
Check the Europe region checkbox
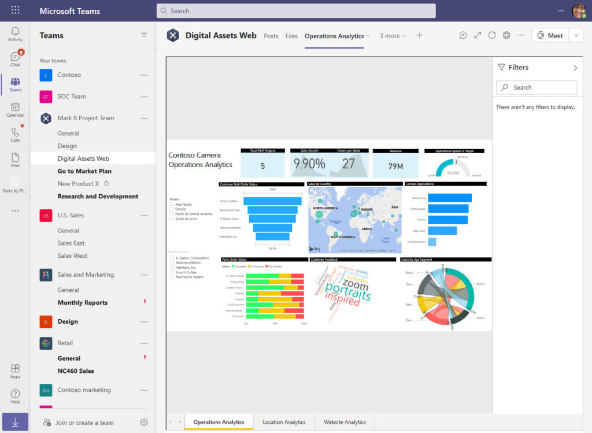(172, 209)
